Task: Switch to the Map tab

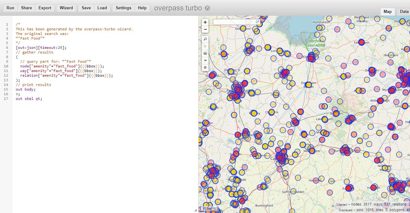Action: click(x=387, y=12)
